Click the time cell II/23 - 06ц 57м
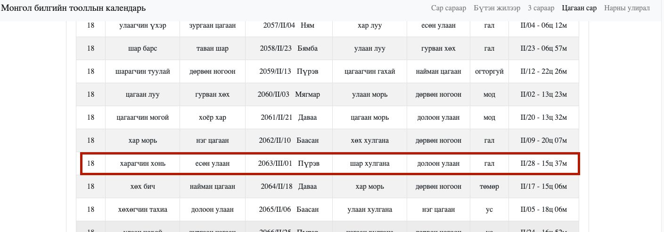 [543, 48]
